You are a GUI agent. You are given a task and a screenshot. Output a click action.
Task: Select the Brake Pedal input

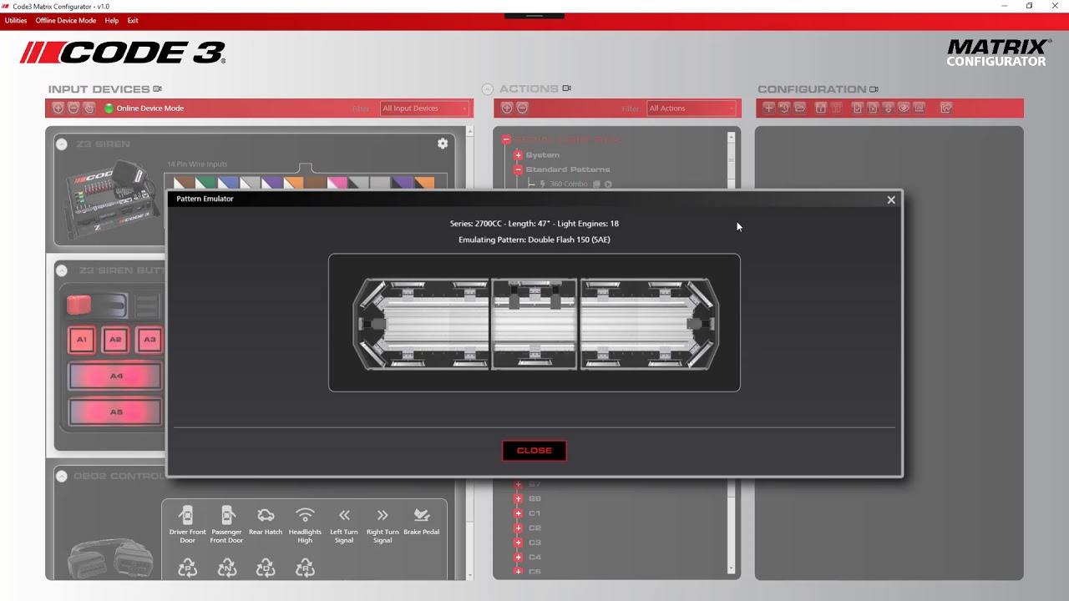422,521
